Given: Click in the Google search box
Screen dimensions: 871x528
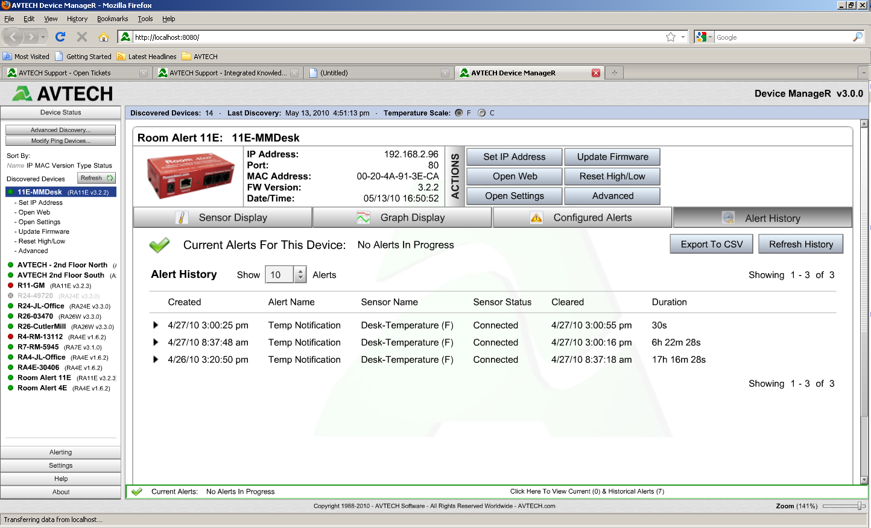Looking at the screenshot, I should coord(783,37).
